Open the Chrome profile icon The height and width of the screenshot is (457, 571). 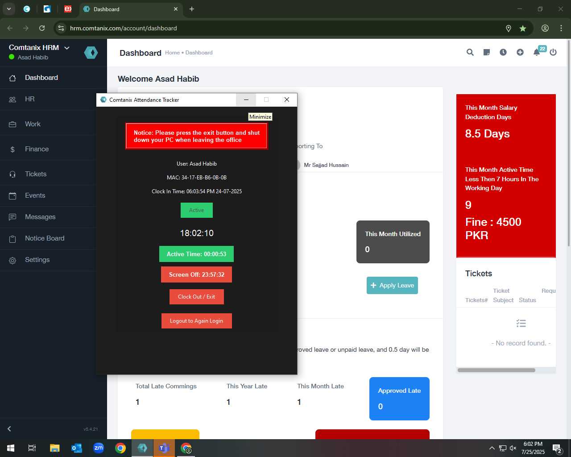click(545, 28)
